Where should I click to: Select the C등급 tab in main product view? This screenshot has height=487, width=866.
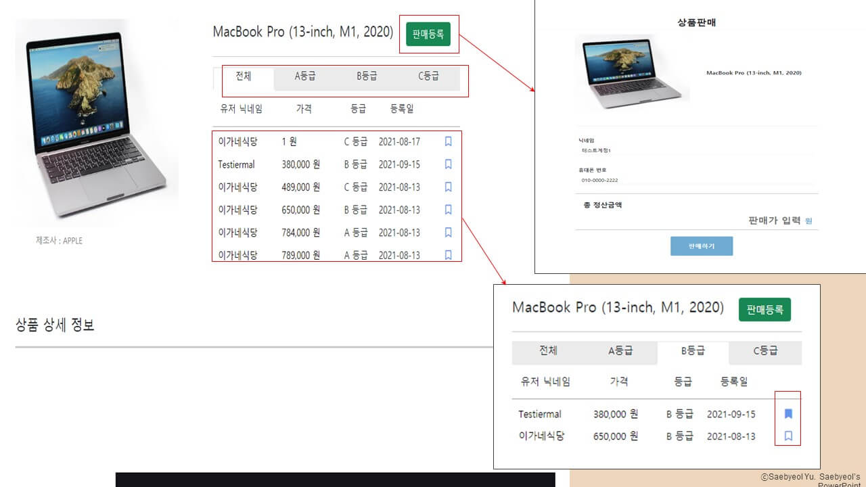429,76
